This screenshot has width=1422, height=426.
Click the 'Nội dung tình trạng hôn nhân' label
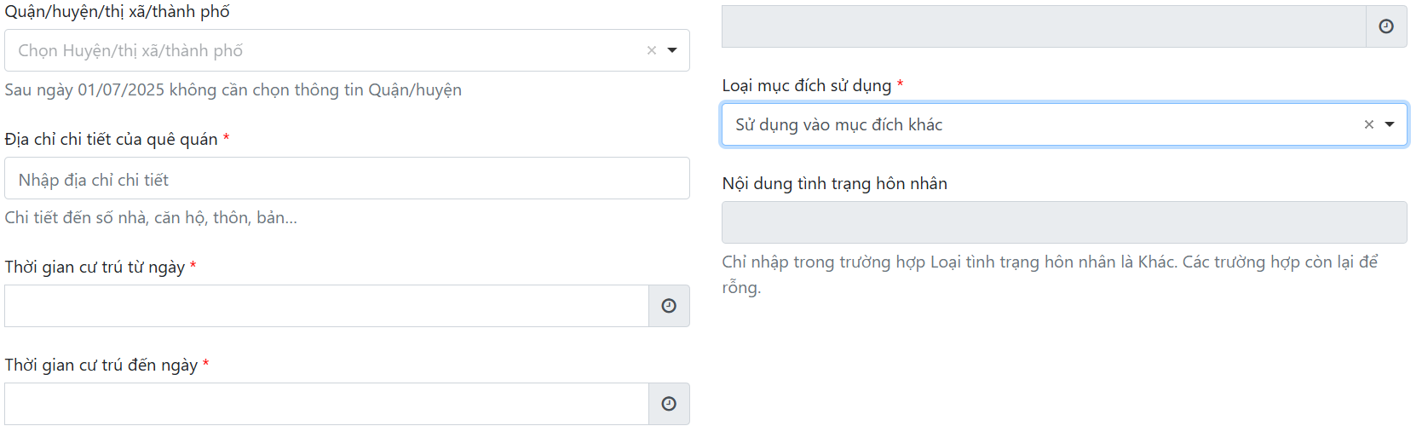(834, 183)
